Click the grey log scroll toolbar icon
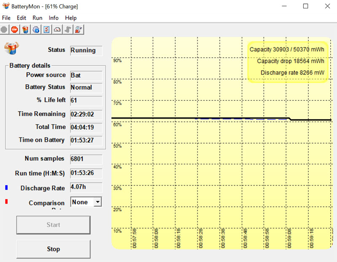This screenshot has height=262, width=337. click(68, 30)
